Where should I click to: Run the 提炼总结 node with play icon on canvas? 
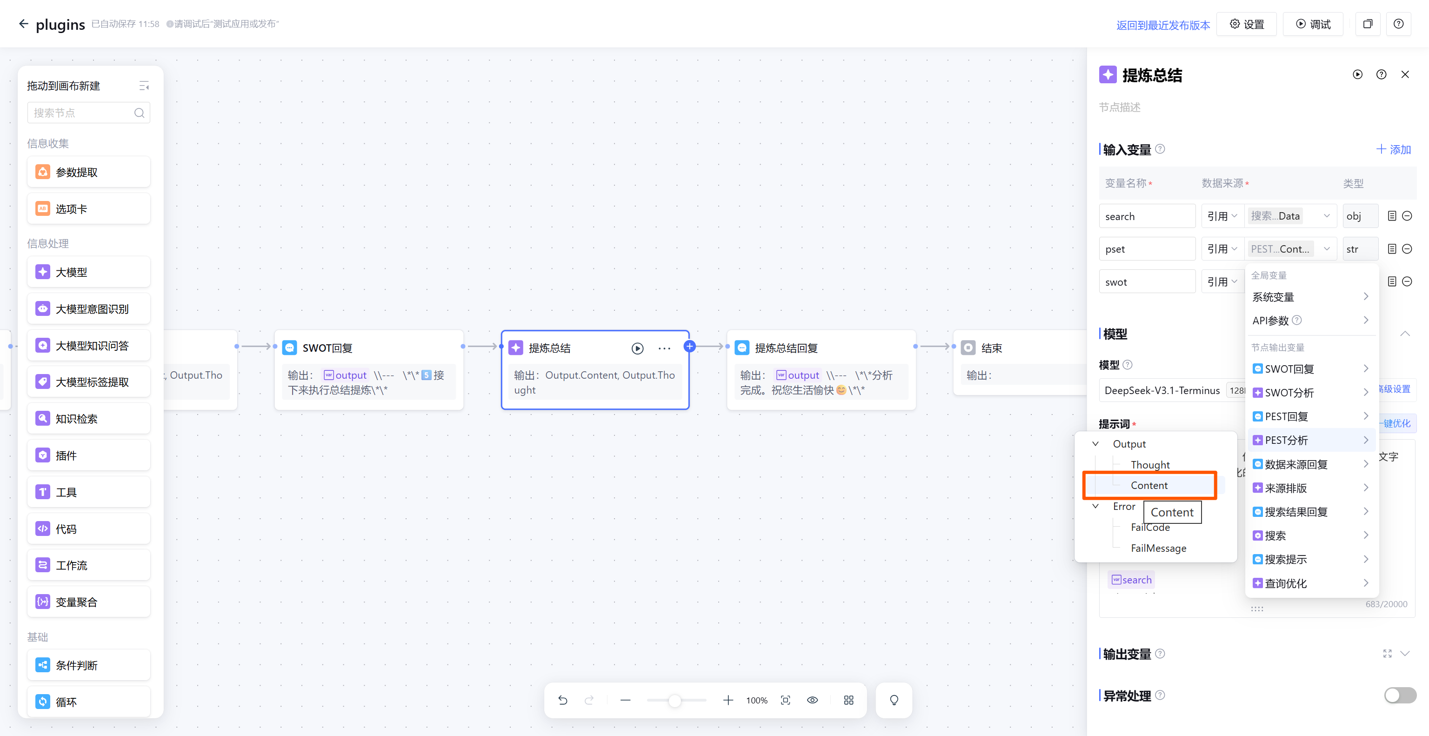637,348
